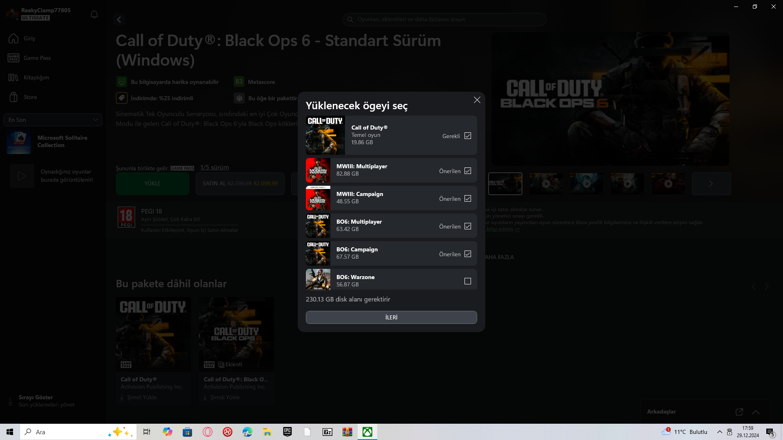Enable the BO6: Warzone checkbox
The height and width of the screenshot is (440, 783).
[468, 281]
